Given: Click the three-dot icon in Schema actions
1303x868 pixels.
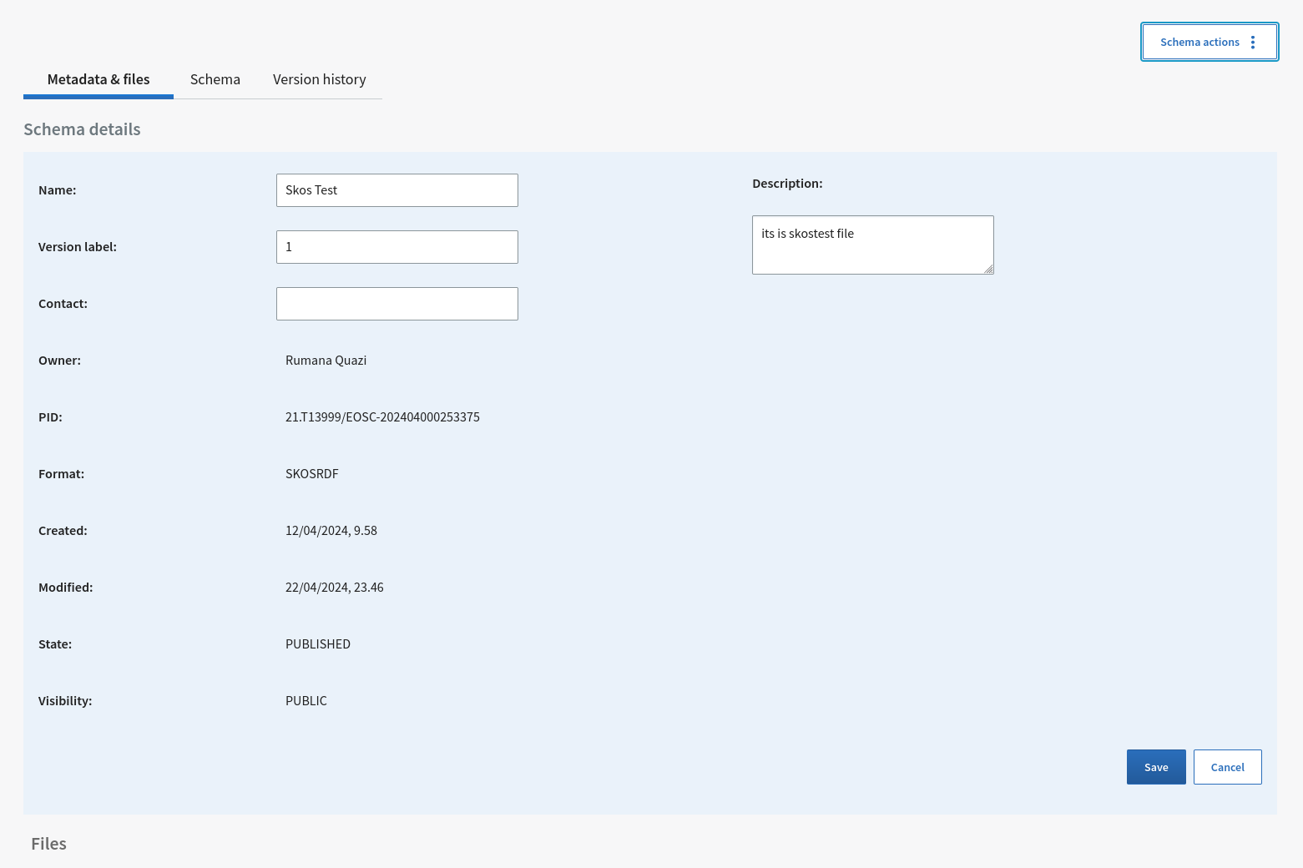Looking at the screenshot, I should (x=1253, y=42).
